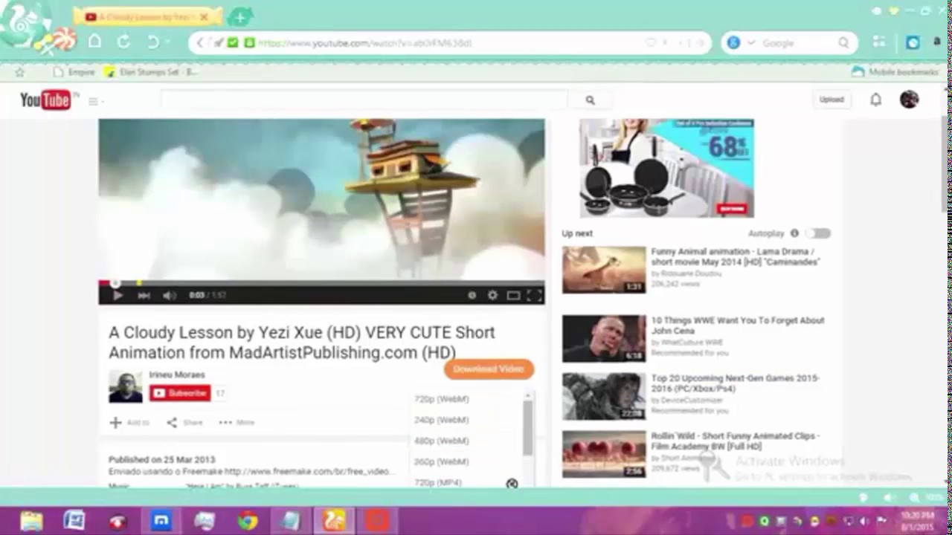
Task: Click the Irineu Moraes channel avatar
Action: [126, 386]
